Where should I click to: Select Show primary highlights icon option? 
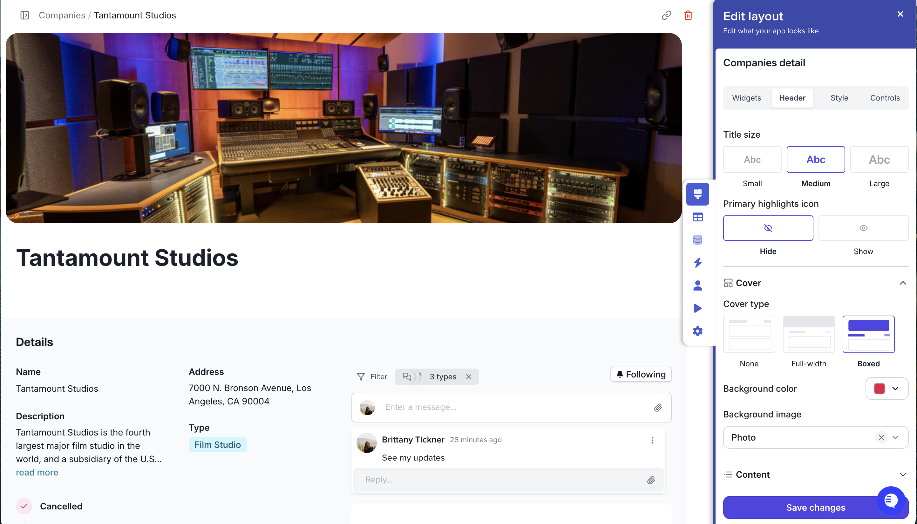(x=863, y=228)
